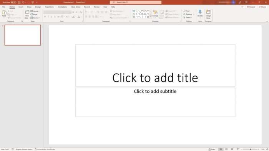Click the Record button at top right

coord(251,7)
